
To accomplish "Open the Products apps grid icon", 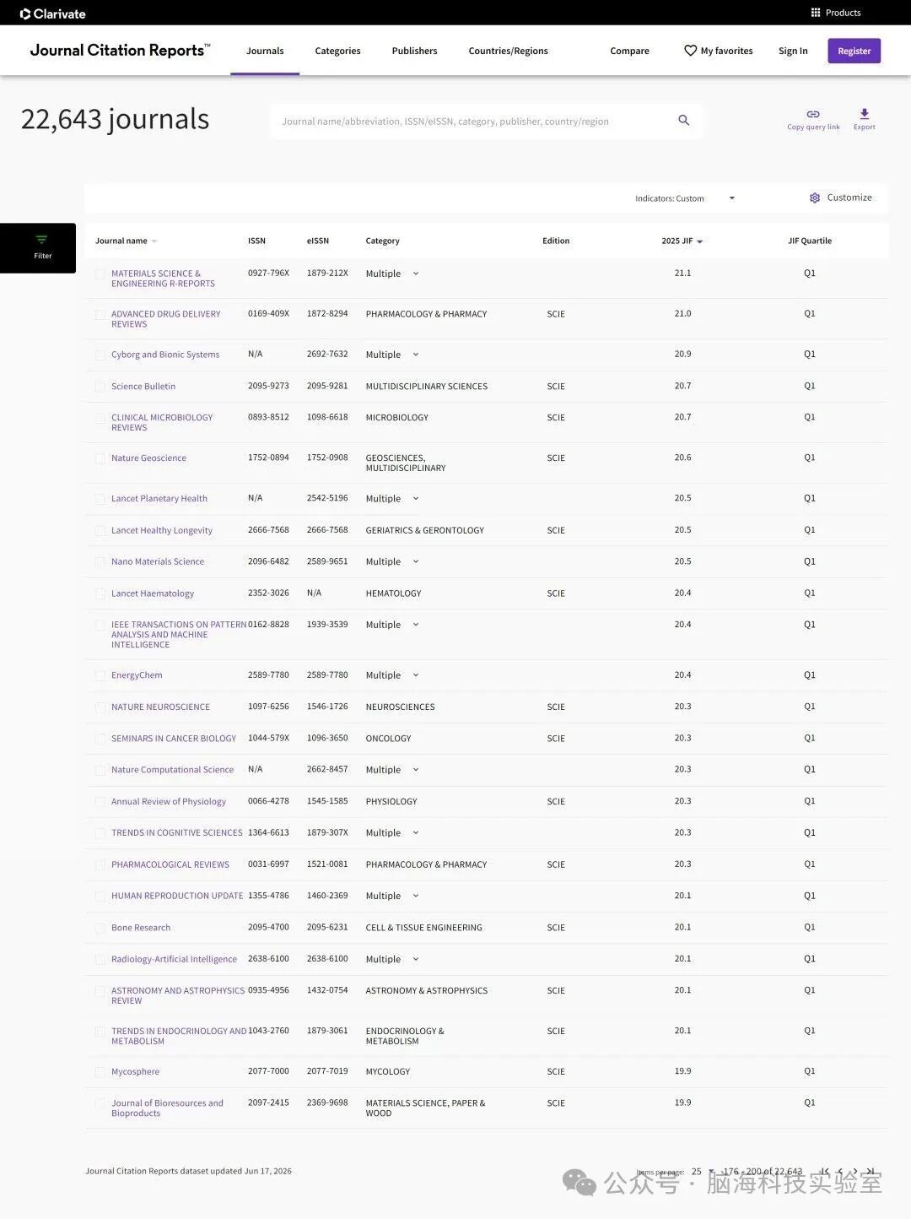I will 815,13.
